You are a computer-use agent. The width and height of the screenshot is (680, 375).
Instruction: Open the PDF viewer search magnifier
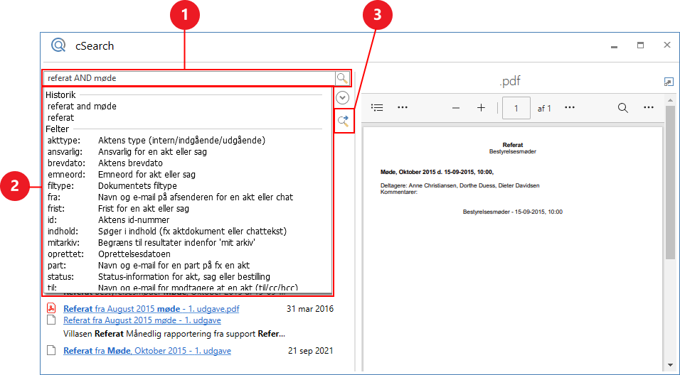pyautogui.click(x=622, y=108)
